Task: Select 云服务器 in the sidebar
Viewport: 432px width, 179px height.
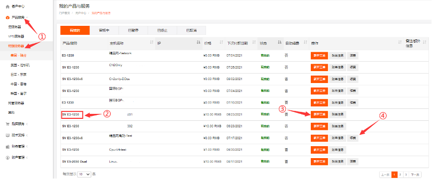Action: point(14,27)
